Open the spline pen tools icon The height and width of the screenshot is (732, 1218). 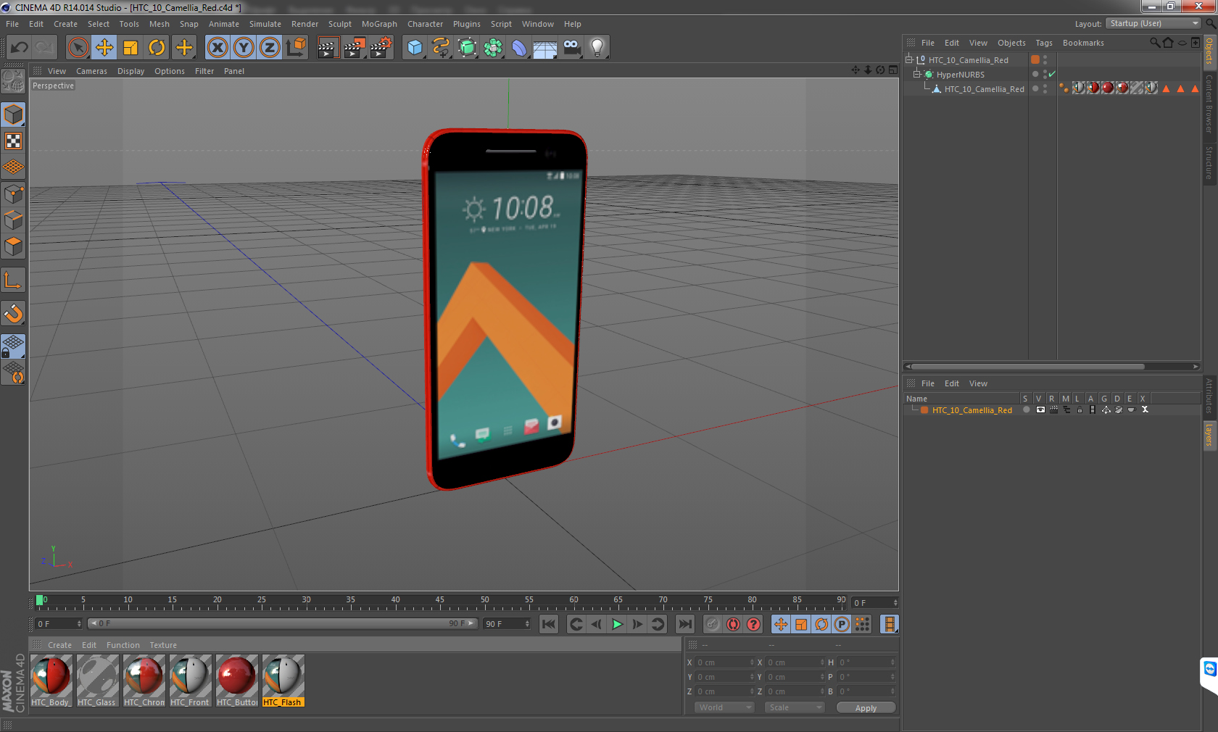[x=441, y=48]
